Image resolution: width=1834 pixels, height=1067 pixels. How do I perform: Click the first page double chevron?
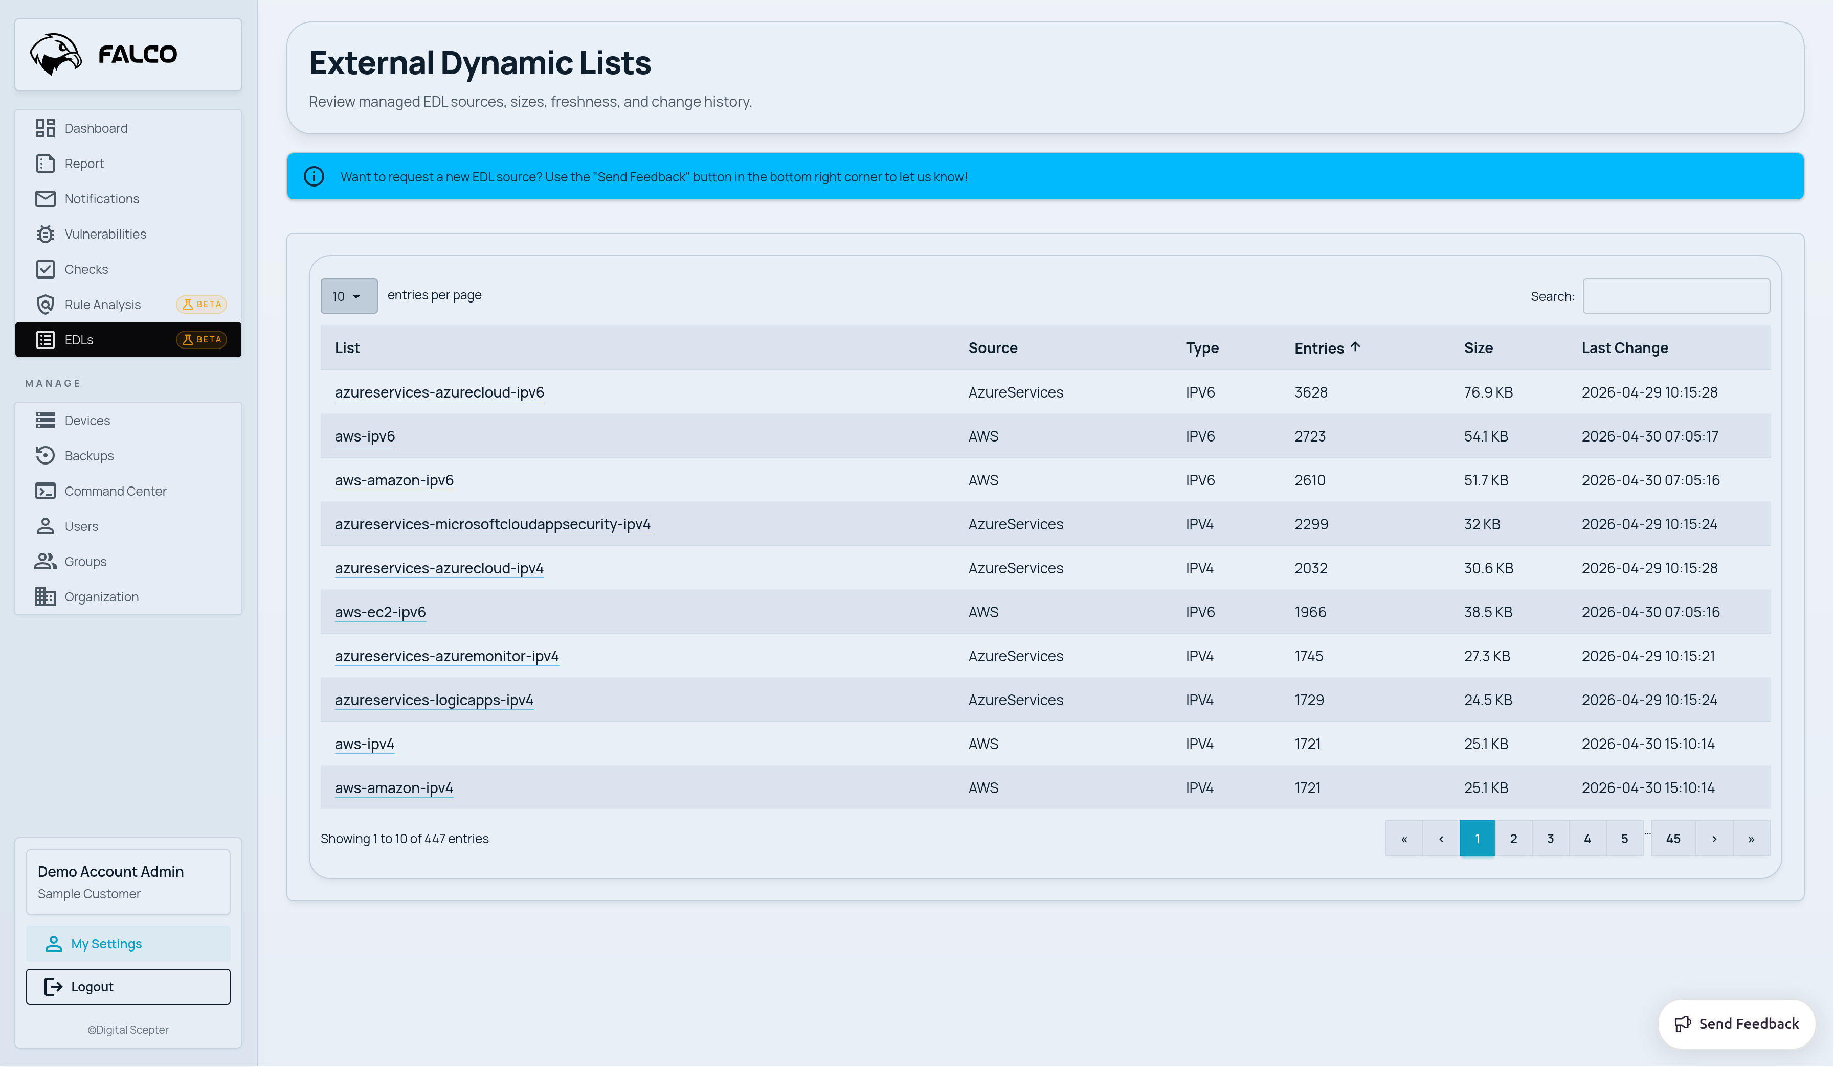coord(1404,839)
